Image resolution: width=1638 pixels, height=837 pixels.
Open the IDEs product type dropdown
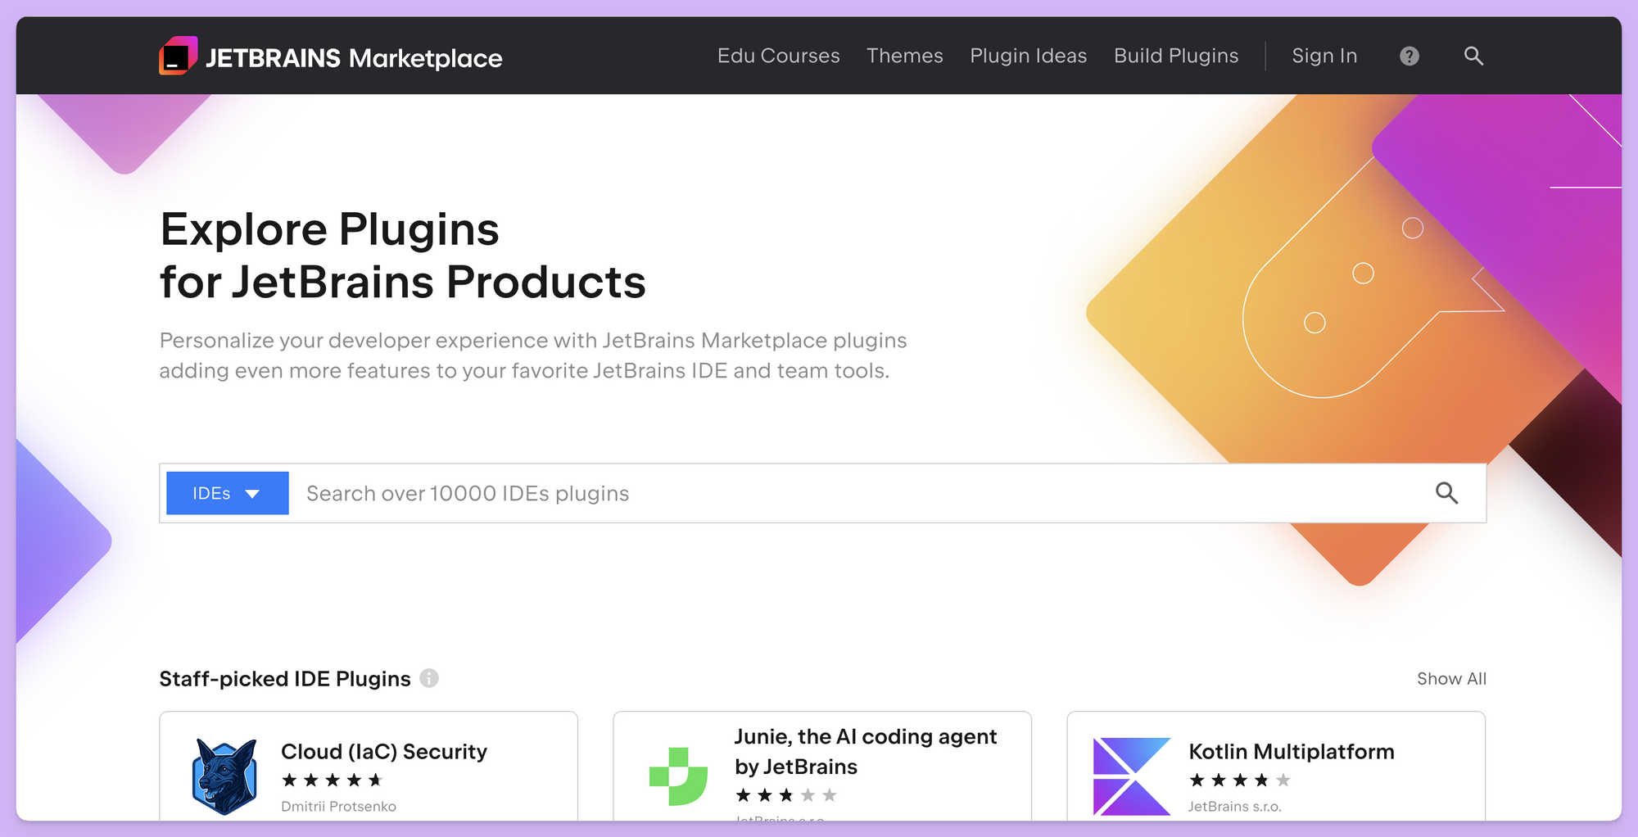click(227, 493)
